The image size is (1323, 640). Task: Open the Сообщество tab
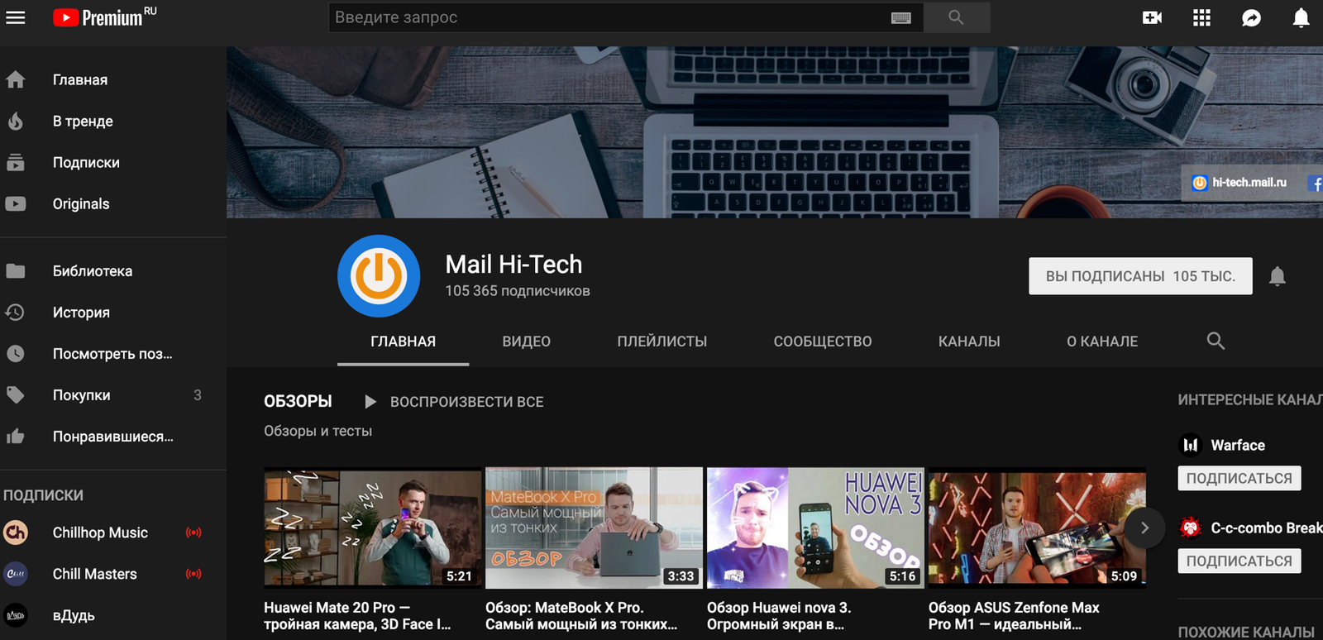823,341
